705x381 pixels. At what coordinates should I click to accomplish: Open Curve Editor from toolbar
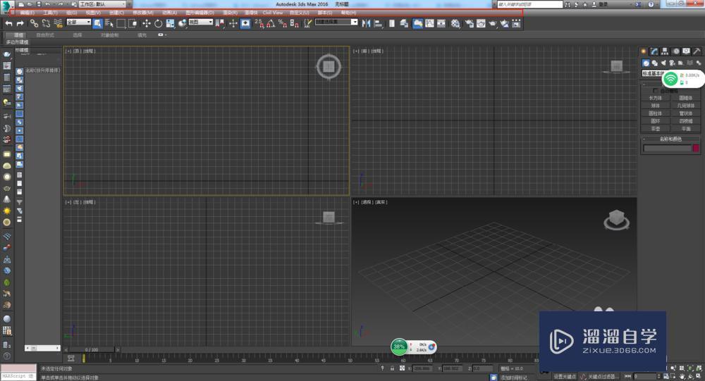(430, 23)
